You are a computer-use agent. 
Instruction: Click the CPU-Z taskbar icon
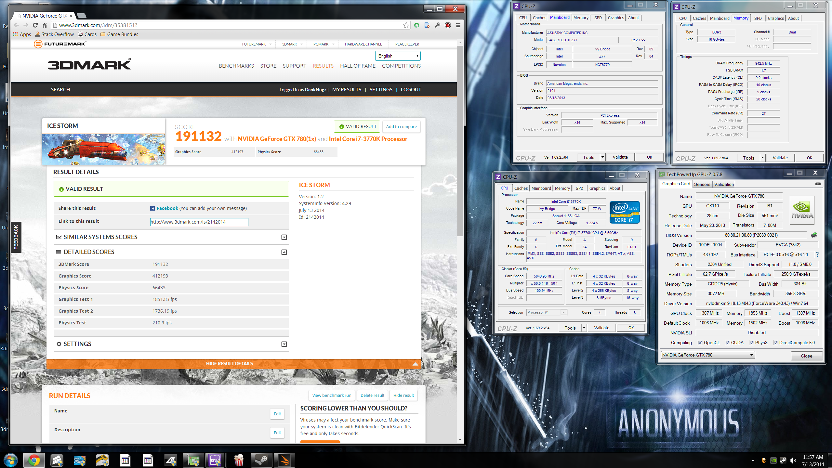(215, 460)
